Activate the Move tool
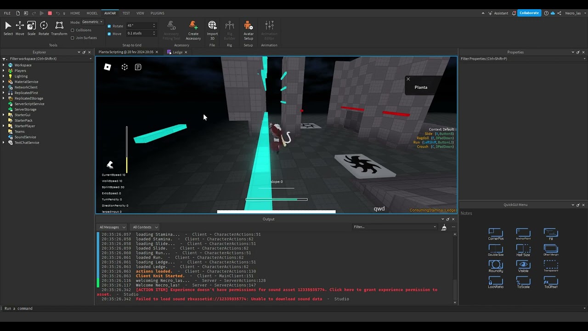Viewport: 588px width, 331px height. pos(20,29)
